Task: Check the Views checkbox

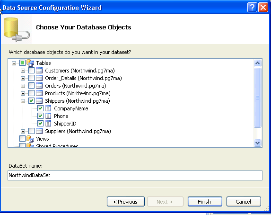Action: (x=22, y=139)
